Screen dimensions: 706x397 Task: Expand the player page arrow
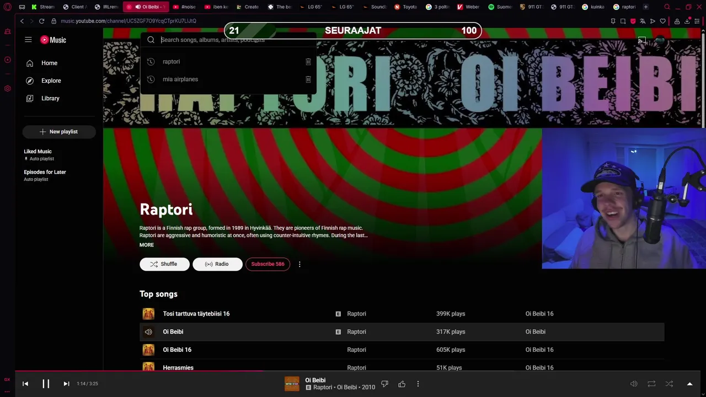689,384
